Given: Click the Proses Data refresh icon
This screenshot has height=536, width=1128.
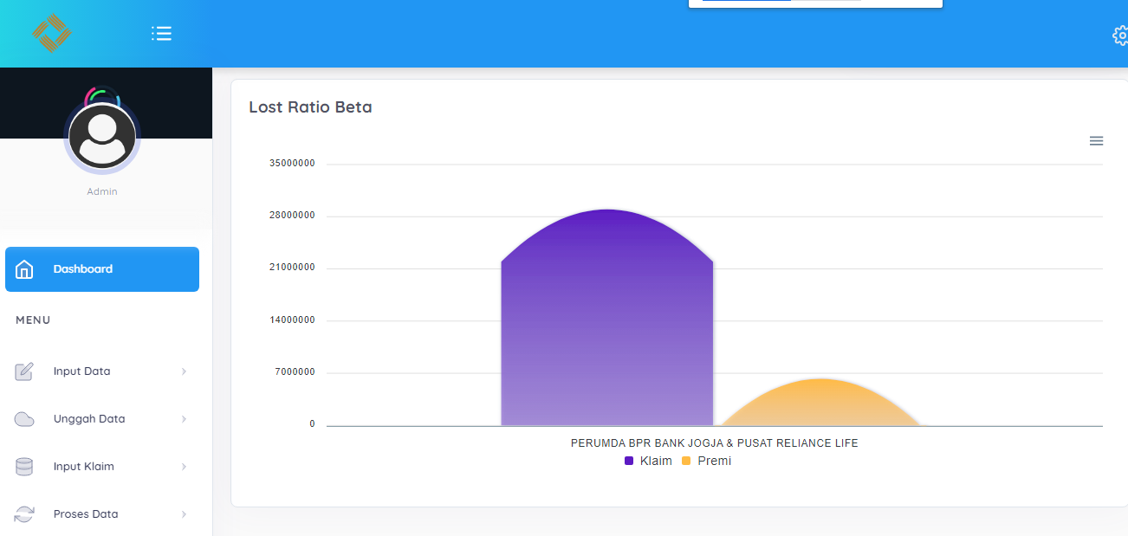Looking at the screenshot, I should 24,514.
